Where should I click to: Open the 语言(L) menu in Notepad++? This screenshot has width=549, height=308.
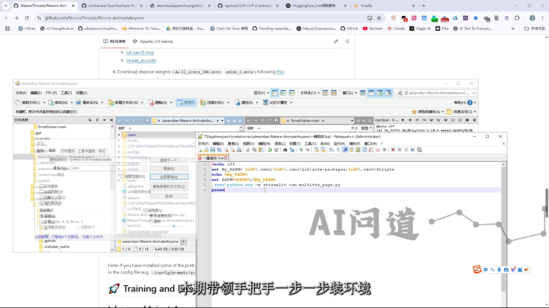tap(280, 144)
